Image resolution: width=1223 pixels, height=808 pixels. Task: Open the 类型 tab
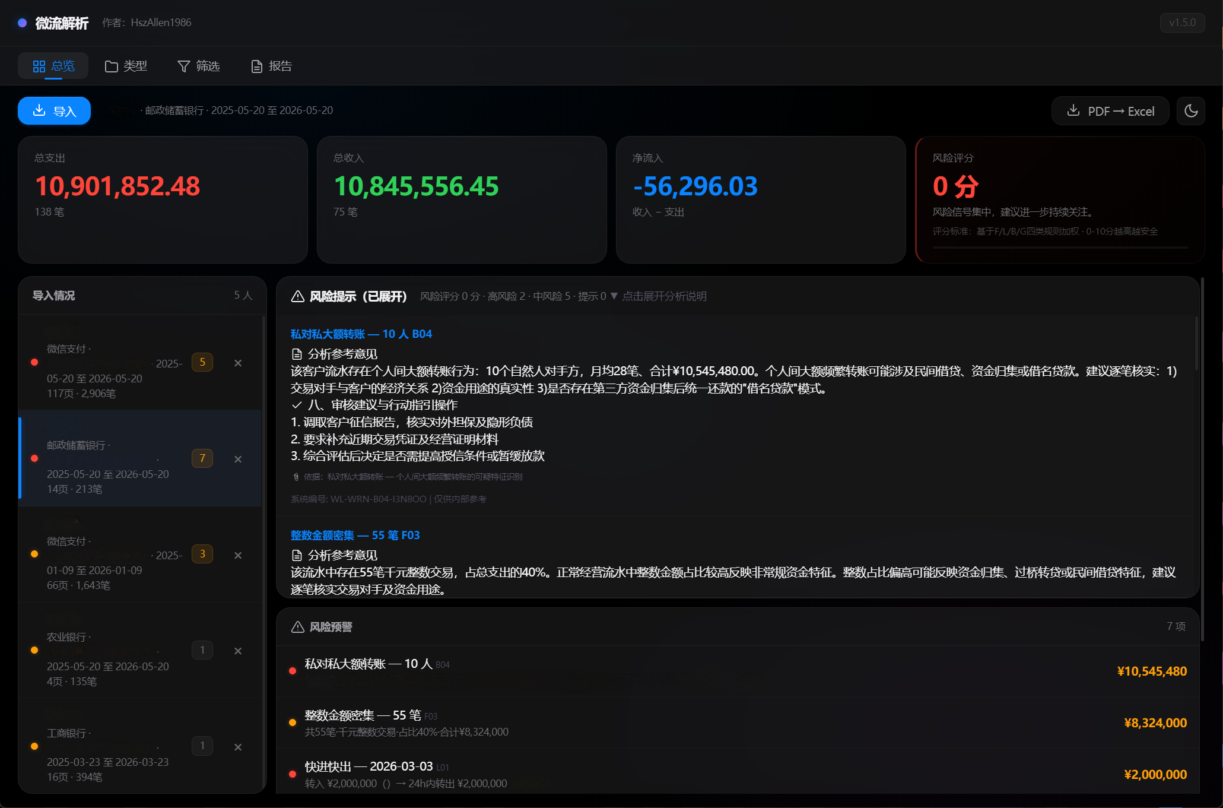(126, 66)
